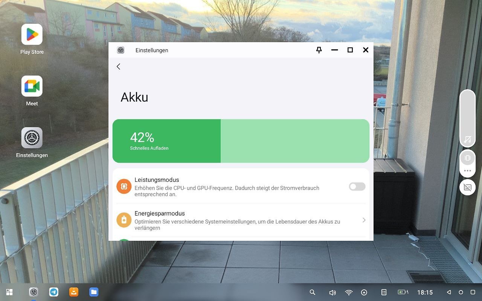
Task: Toggle the live caption button
Action: click(468, 187)
